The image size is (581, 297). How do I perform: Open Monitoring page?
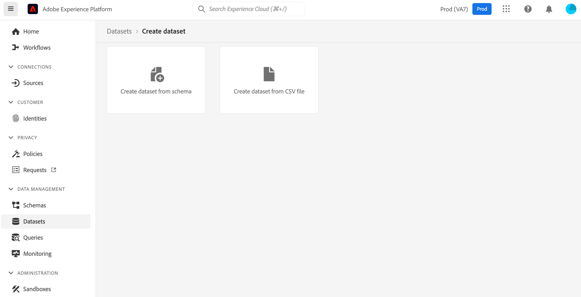37,254
